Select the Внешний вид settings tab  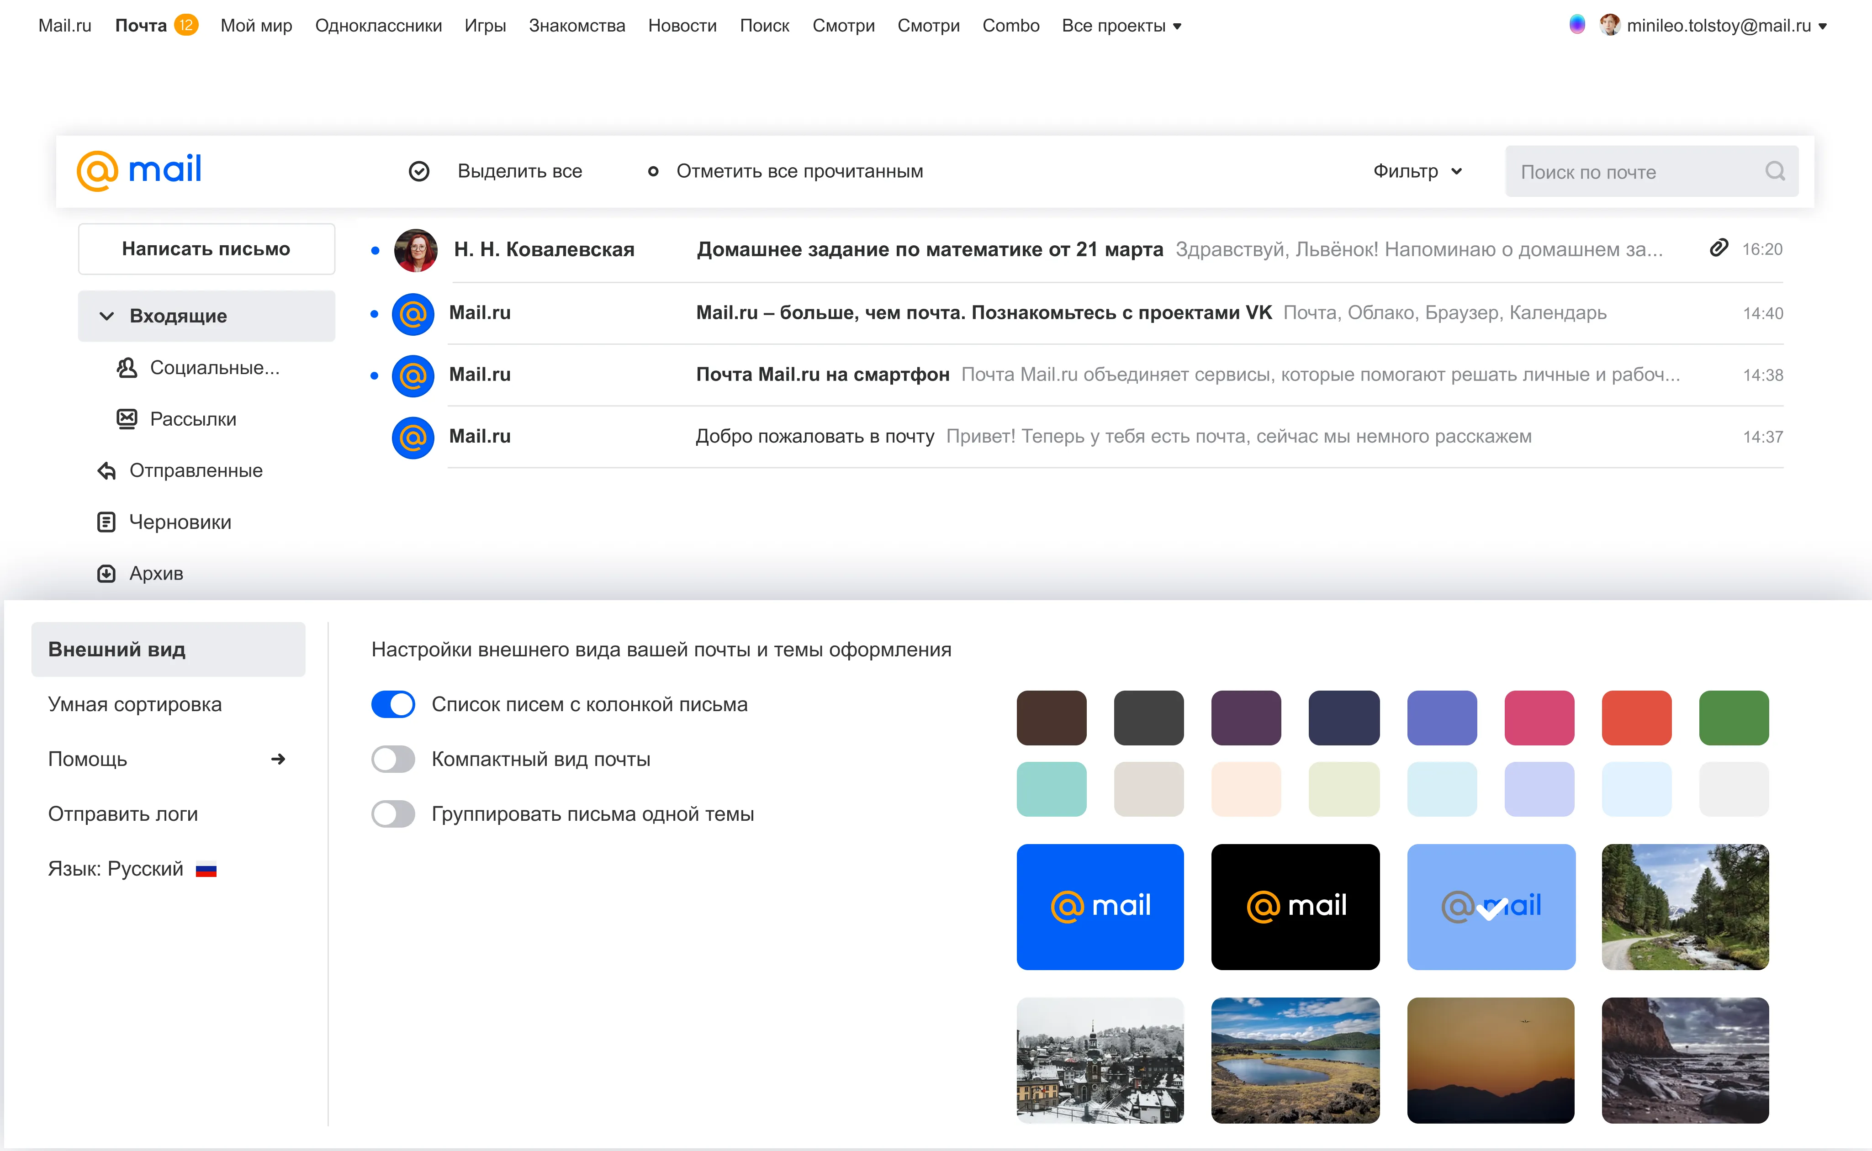pyautogui.click(x=168, y=649)
